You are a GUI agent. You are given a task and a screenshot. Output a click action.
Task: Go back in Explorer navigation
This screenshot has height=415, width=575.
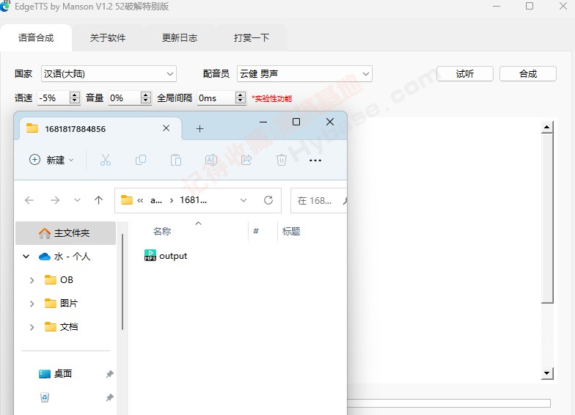click(29, 200)
